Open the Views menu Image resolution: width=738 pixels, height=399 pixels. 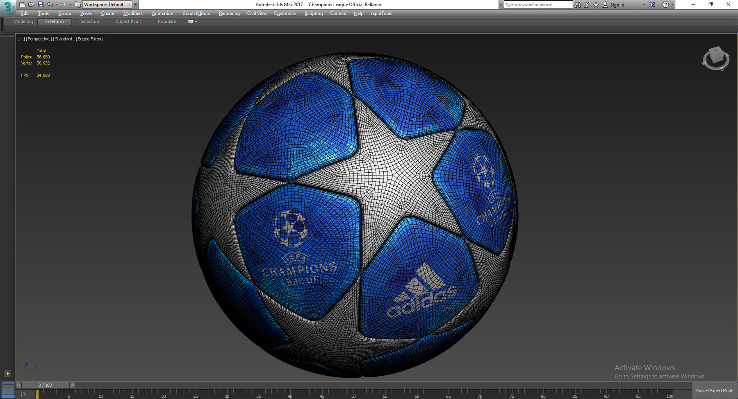[x=86, y=14]
